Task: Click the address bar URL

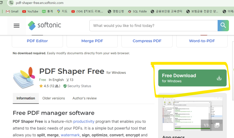Action: [x=40, y=3]
